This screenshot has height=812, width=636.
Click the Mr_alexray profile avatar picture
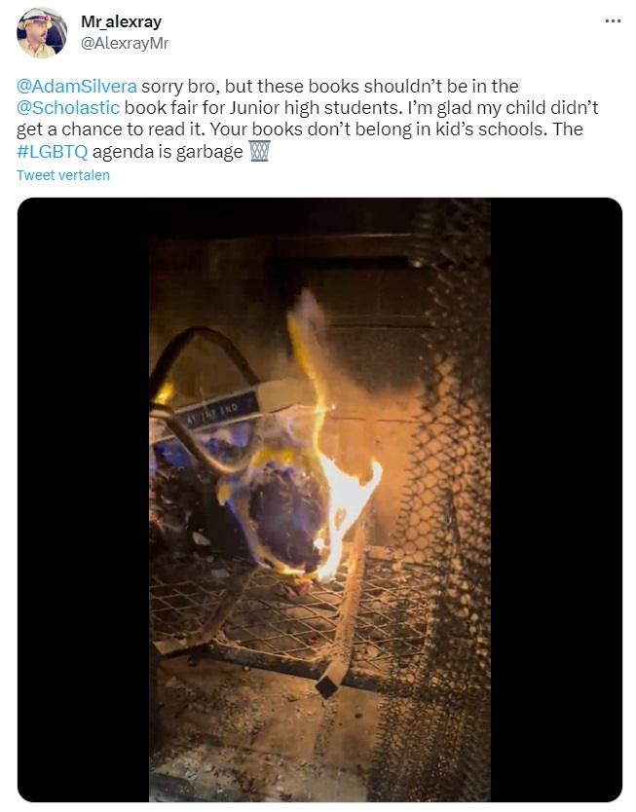coord(42,33)
